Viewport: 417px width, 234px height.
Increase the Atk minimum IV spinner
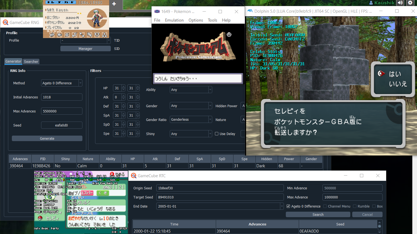(x=123, y=95)
